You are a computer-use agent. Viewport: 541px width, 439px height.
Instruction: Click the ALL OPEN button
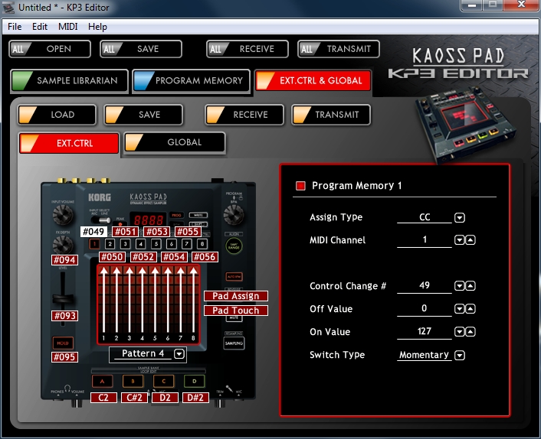pyautogui.click(x=50, y=49)
